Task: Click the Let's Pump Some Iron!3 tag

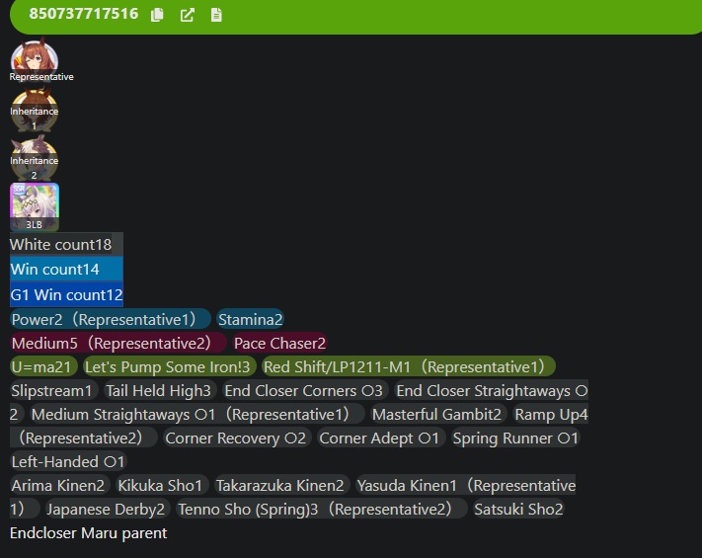Action: [x=170, y=366]
